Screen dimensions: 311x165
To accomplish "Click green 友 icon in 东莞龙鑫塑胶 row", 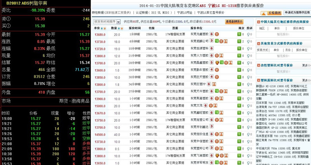I will 239,35.
